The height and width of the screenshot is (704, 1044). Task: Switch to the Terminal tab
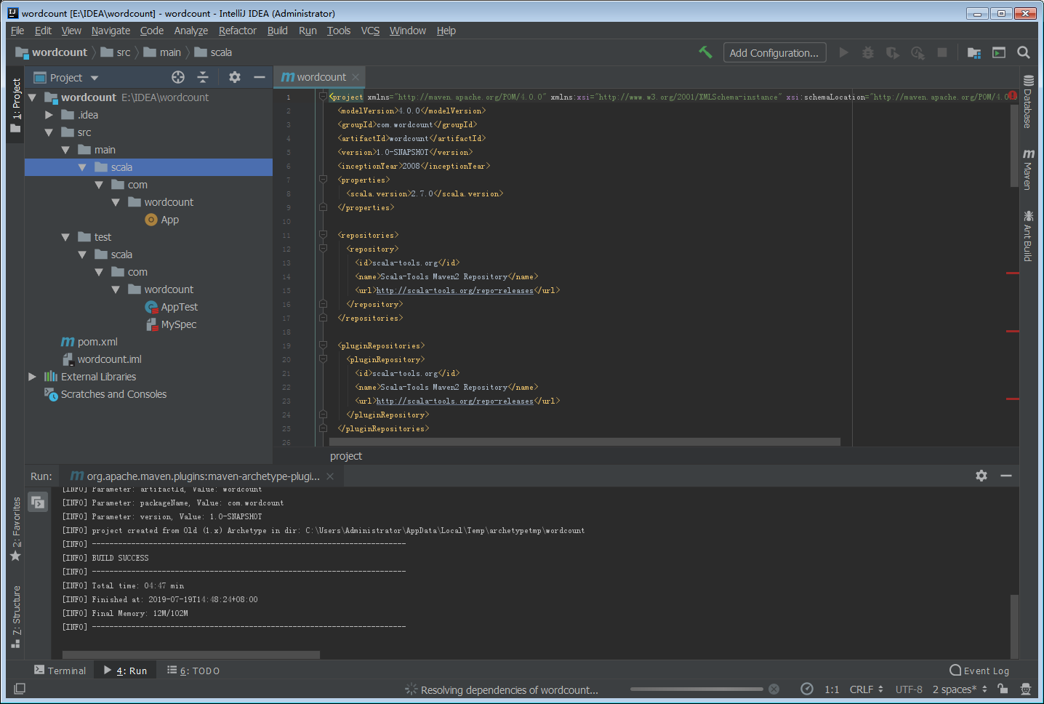[60, 671]
